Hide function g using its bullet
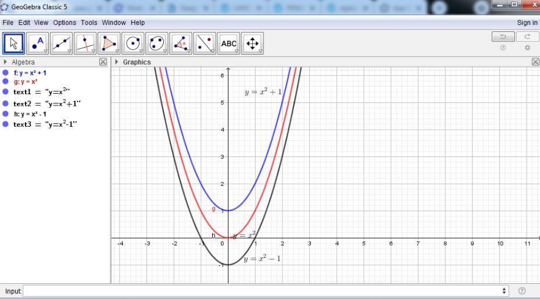Screen dimensions: 540x299 pos(5,82)
